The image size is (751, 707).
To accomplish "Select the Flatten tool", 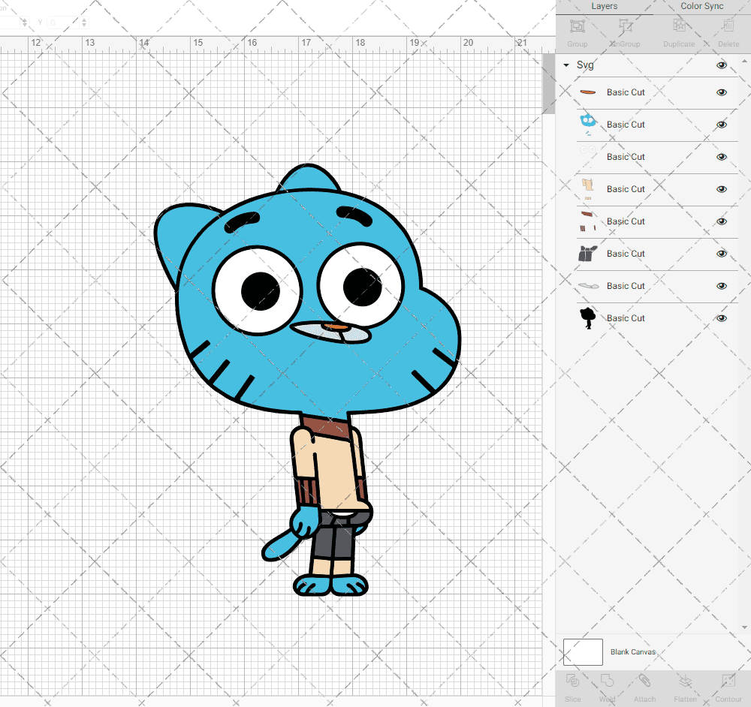I will pyautogui.click(x=685, y=681).
